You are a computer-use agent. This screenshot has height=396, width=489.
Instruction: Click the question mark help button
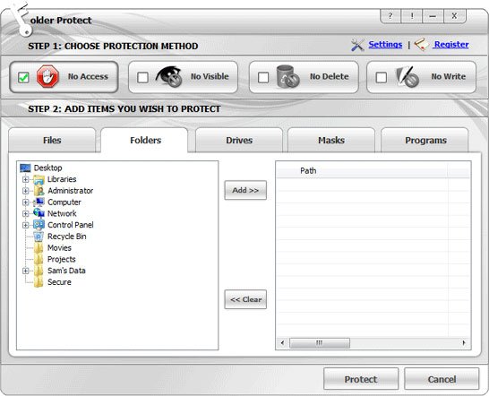(390, 16)
